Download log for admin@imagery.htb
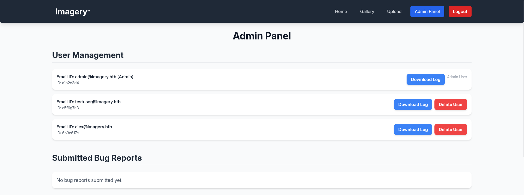Image resolution: width=524 pixels, height=195 pixels. 425,79
